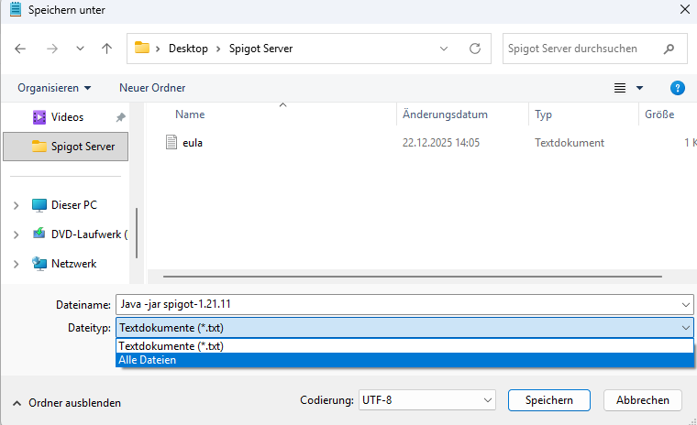This screenshot has width=697, height=425.
Task: Click the pin icon next to Videos
Action: point(120,117)
